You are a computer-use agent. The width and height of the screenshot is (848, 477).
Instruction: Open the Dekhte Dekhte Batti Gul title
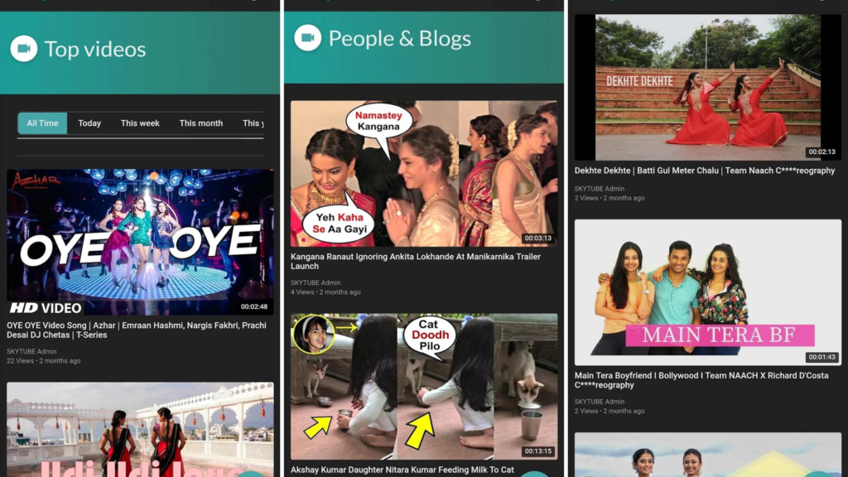click(x=705, y=171)
